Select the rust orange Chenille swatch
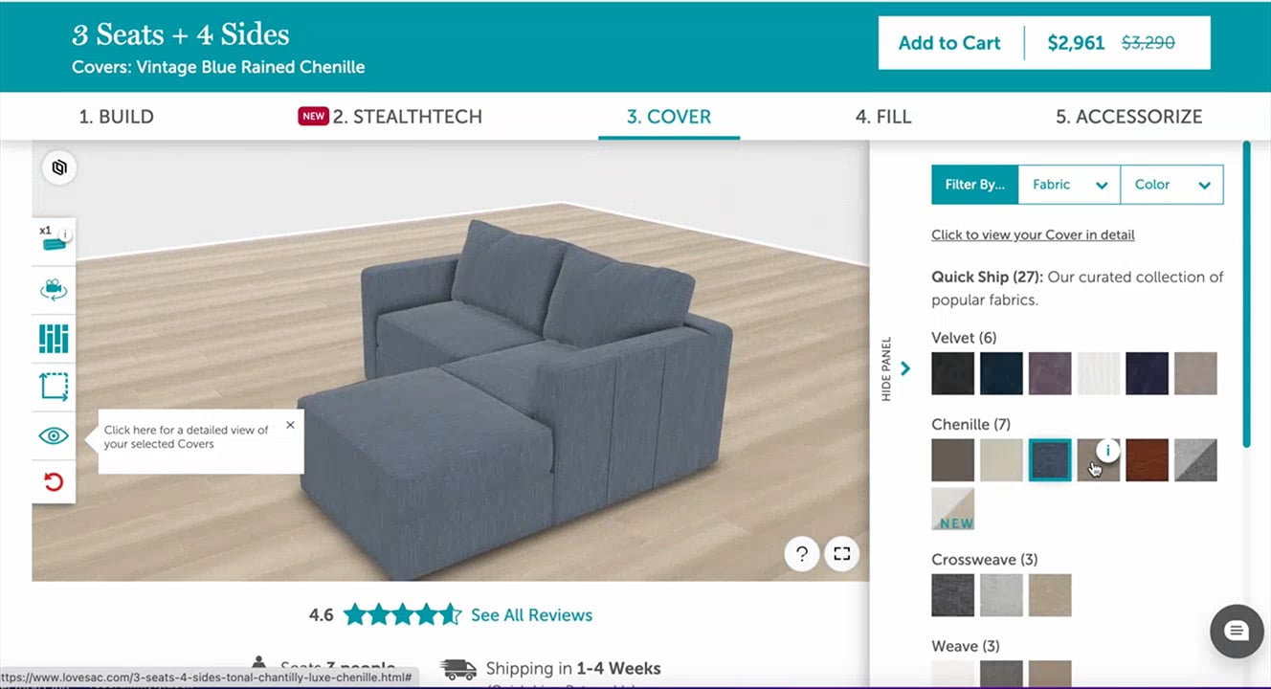This screenshot has height=689, width=1271. tap(1147, 460)
